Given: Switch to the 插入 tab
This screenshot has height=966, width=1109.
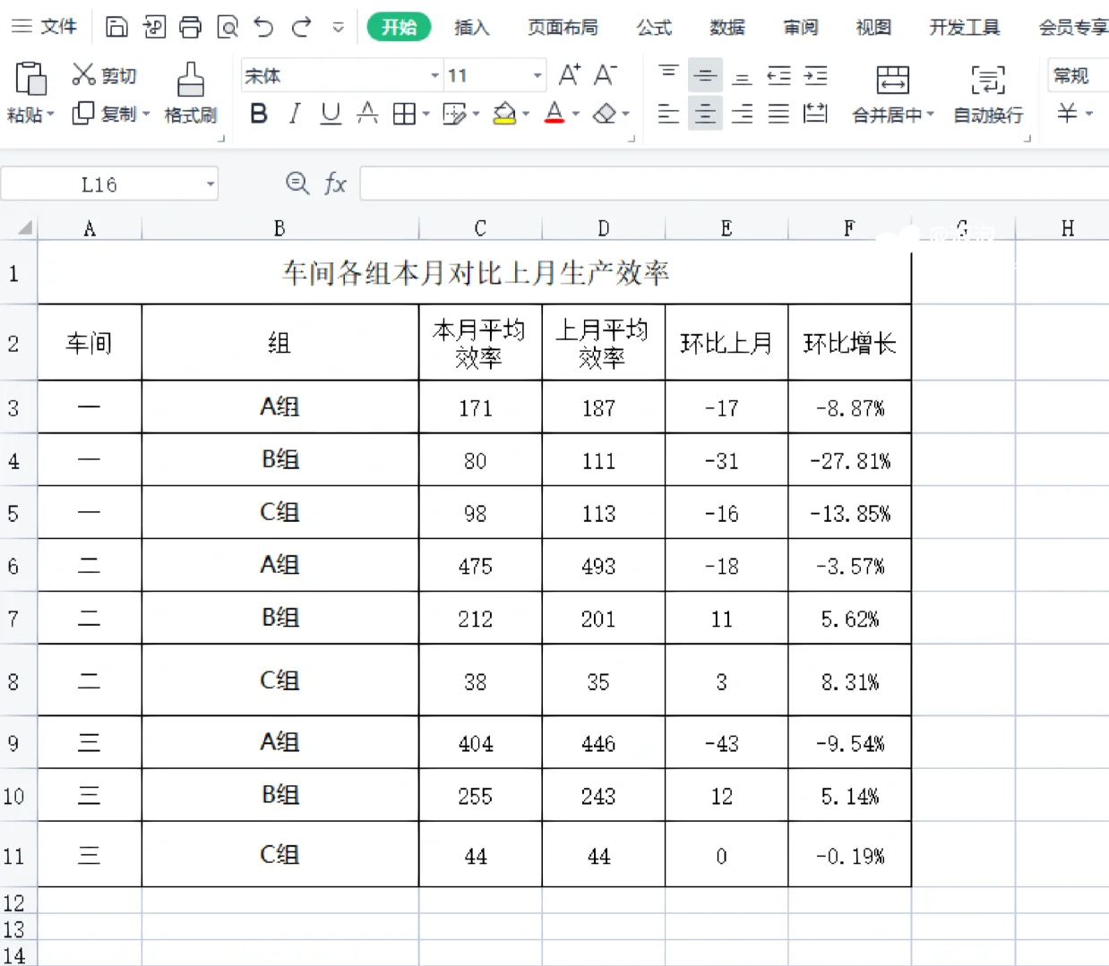Looking at the screenshot, I should [x=471, y=27].
